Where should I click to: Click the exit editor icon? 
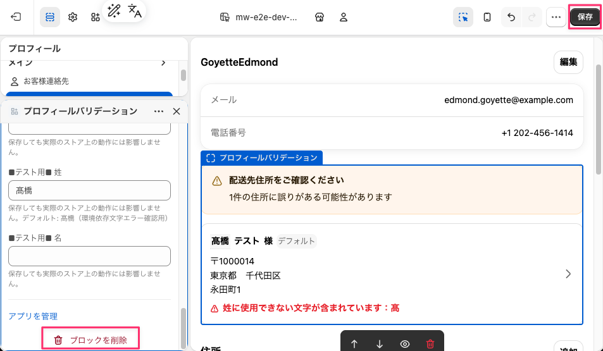(16, 17)
